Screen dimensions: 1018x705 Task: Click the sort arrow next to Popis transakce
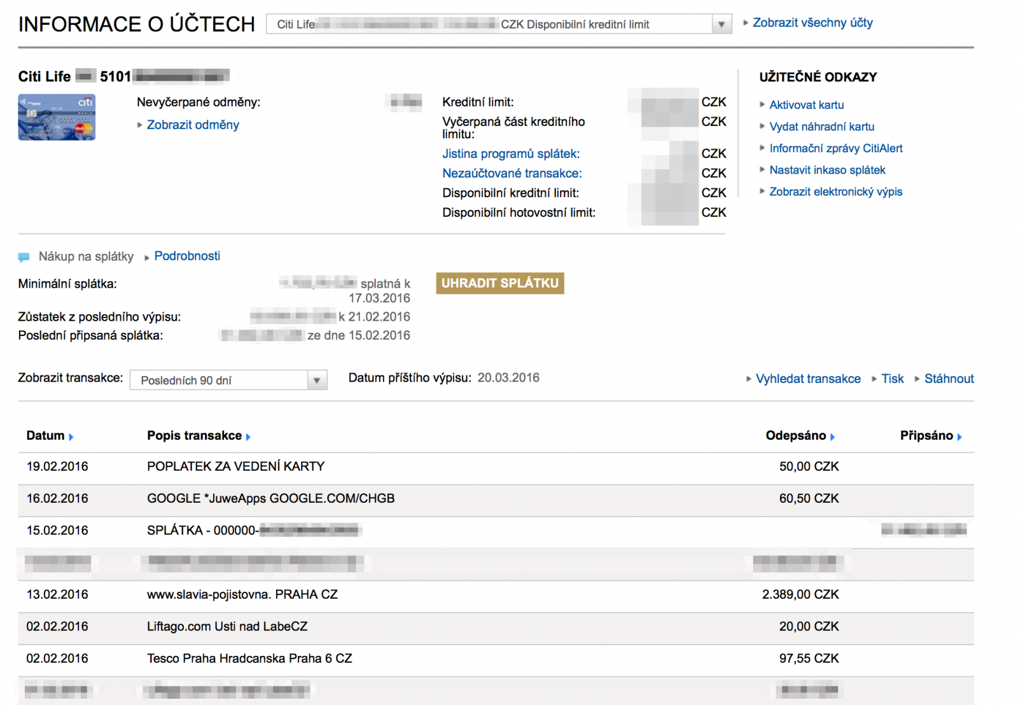click(x=248, y=437)
